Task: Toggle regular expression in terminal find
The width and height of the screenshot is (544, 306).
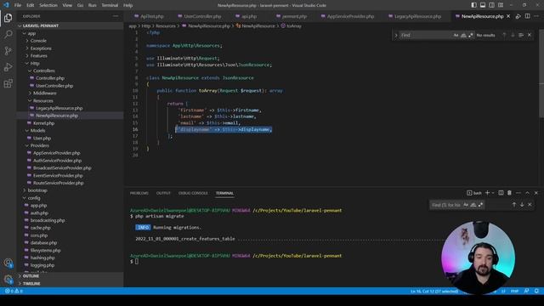Action: [x=480, y=205]
